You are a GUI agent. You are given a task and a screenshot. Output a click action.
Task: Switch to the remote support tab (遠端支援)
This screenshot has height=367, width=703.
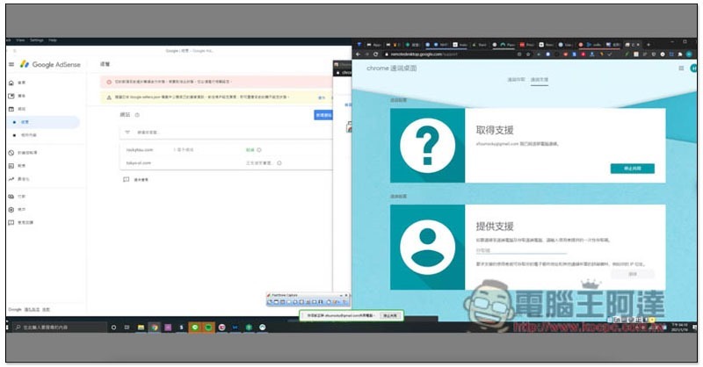pyautogui.click(x=540, y=80)
